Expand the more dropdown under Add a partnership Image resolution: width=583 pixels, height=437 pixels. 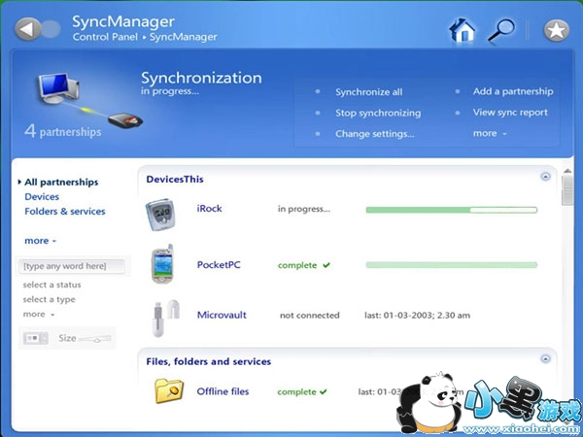click(490, 134)
